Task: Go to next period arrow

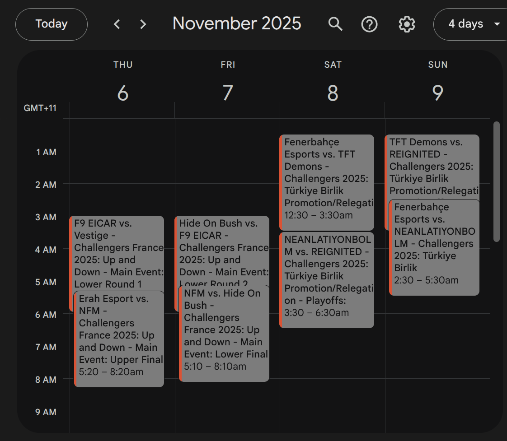Action: 143,24
